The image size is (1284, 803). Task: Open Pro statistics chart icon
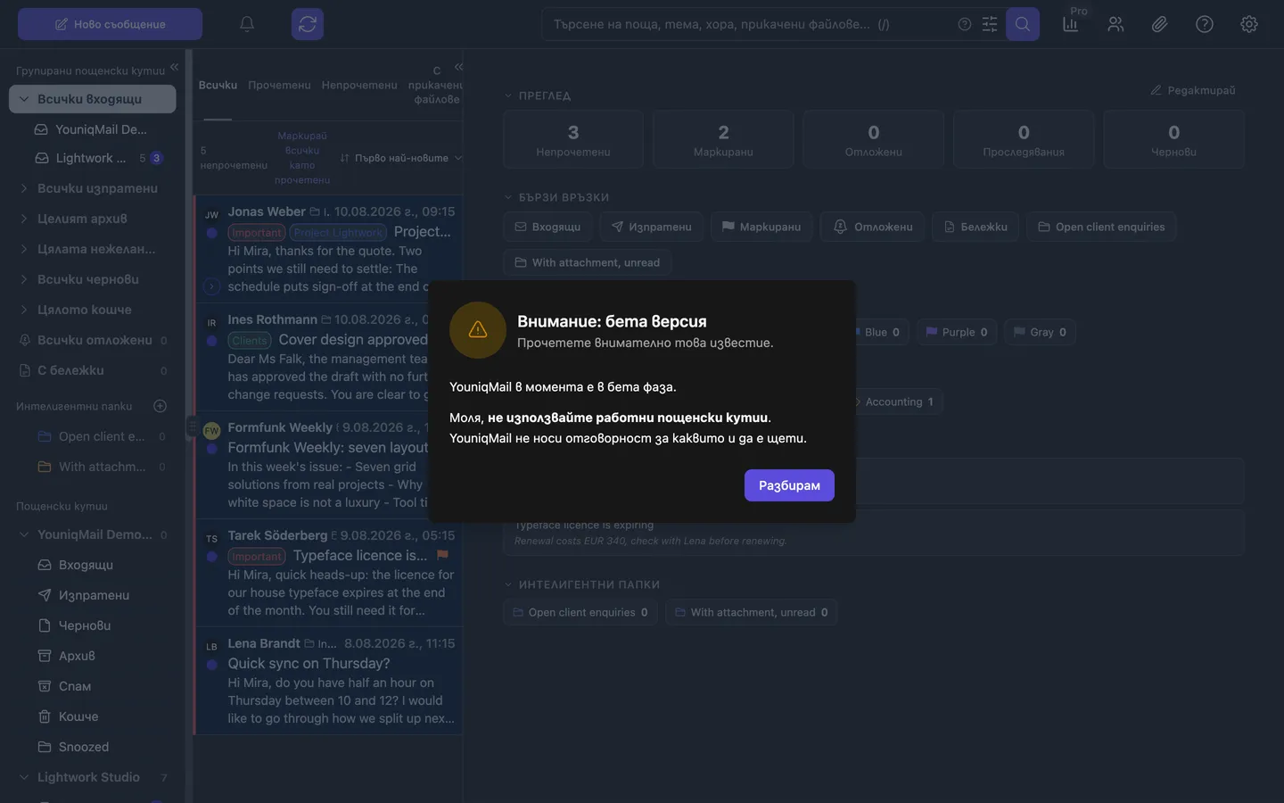tap(1071, 24)
